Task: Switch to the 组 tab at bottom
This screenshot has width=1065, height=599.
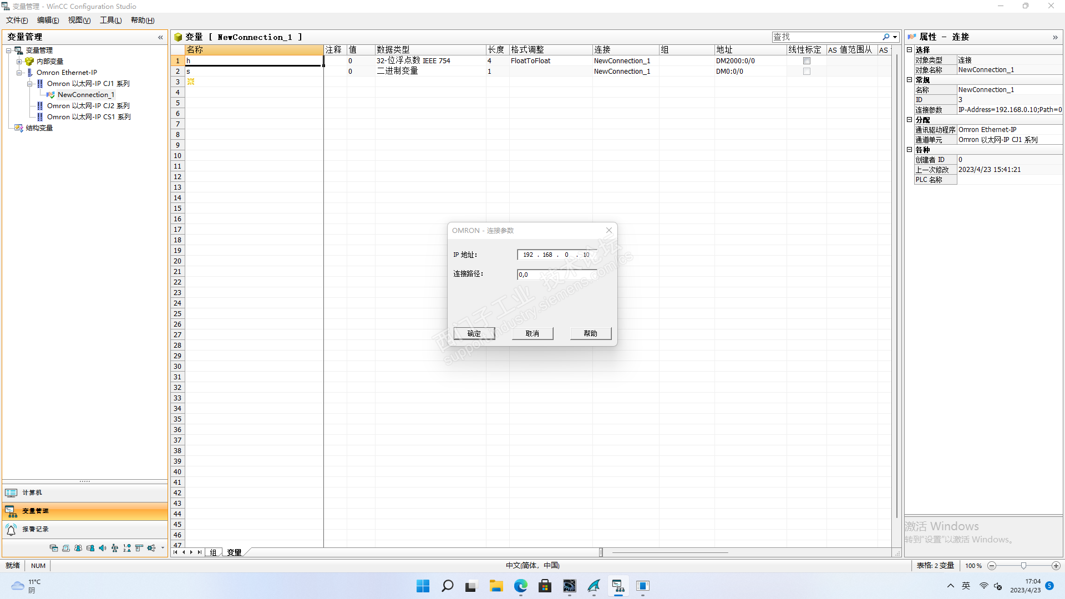Action: pyautogui.click(x=213, y=552)
